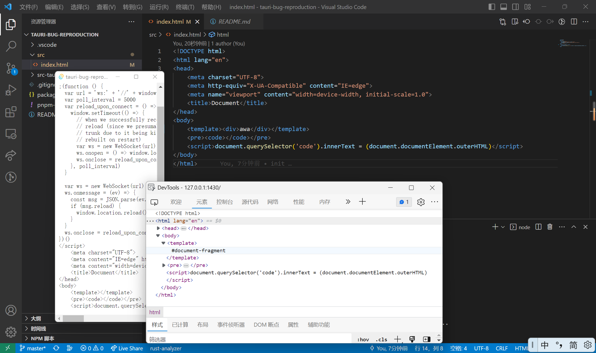Open the 终端(T) menu
596x353 pixels.
coord(185,7)
